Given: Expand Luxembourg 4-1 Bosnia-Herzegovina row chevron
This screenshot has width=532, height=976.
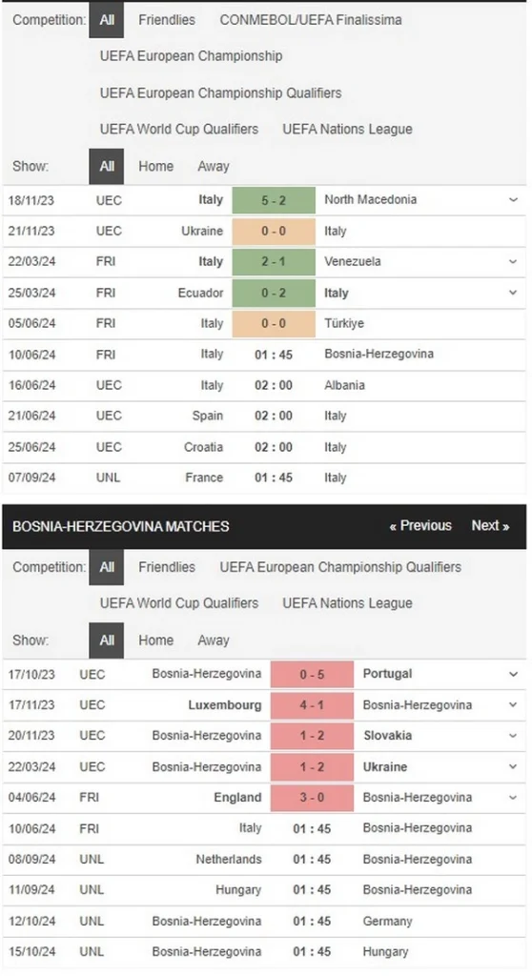Looking at the screenshot, I should pos(513,704).
